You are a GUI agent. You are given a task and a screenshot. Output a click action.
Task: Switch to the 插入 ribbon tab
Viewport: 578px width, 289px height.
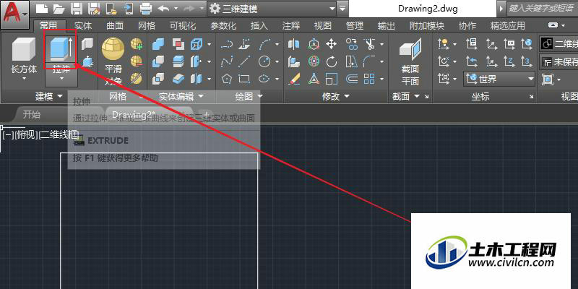tap(259, 26)
